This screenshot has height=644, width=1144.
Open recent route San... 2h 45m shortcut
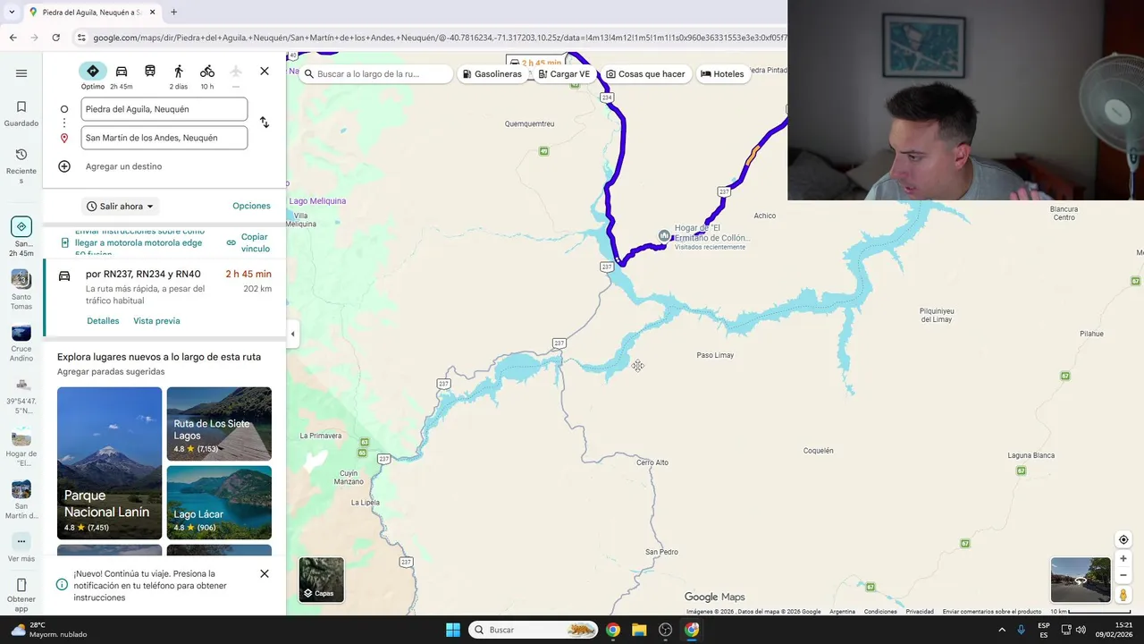(21, 235)
